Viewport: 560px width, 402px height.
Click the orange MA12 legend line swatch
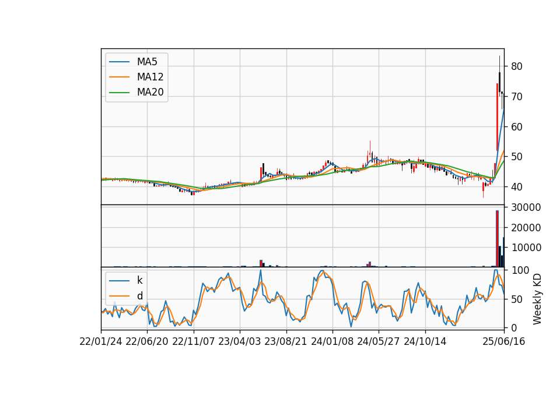[119, 77]
